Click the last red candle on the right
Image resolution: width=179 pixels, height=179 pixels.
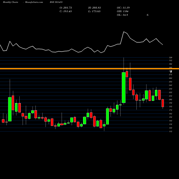click(x=163, y=103)
